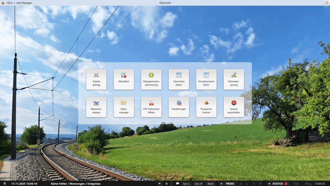The height and width of the screenshot is (186, 330).
Task: Toggle brightness icon in title bar
Action: click(326, 3)
